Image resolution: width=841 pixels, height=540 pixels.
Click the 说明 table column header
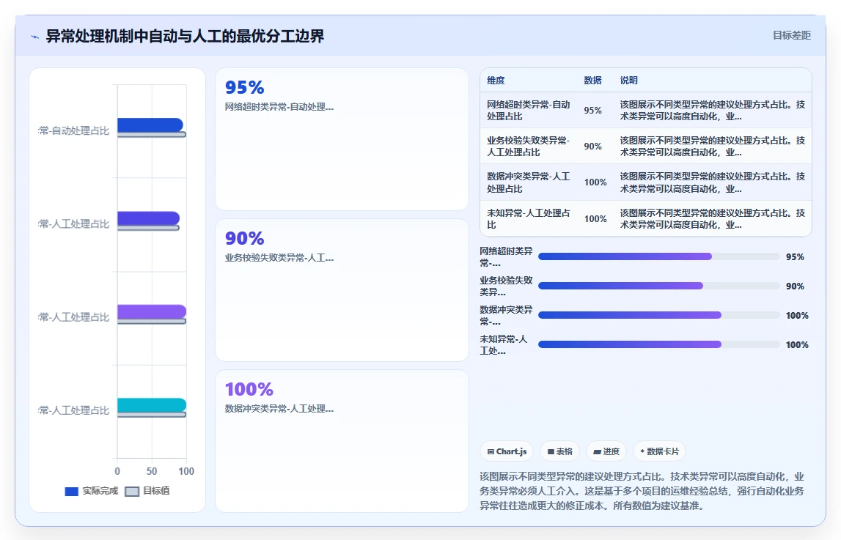pos(628,81)
